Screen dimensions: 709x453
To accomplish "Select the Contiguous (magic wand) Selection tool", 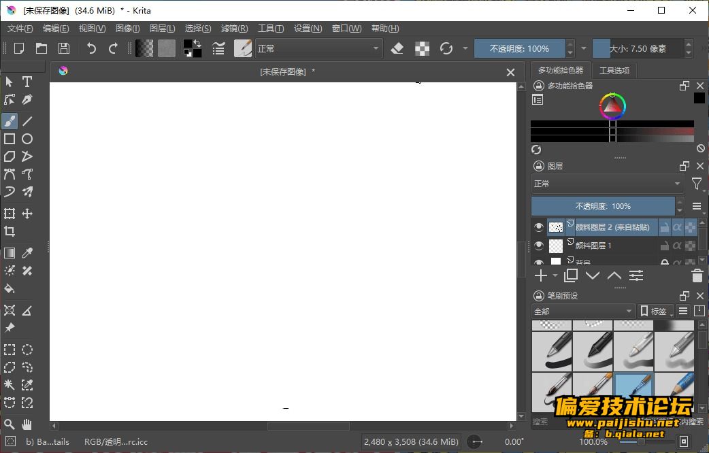I will click(x=10, y=385).
